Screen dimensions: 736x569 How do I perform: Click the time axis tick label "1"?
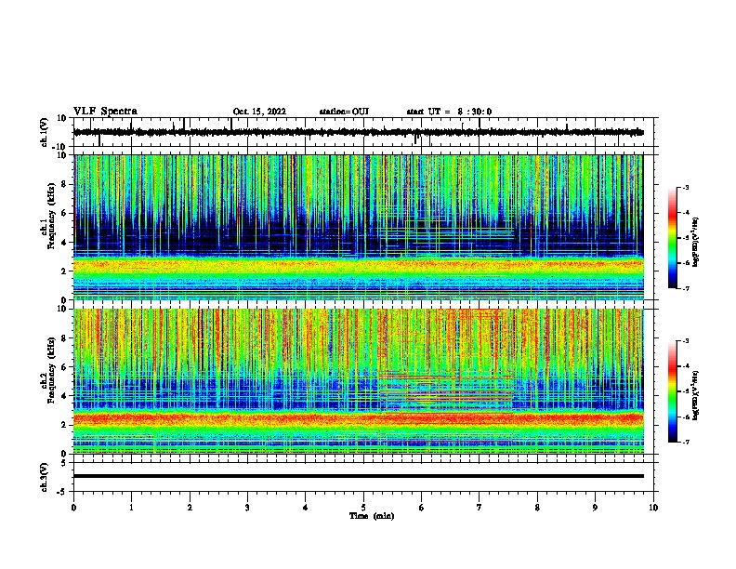point(131,508)
